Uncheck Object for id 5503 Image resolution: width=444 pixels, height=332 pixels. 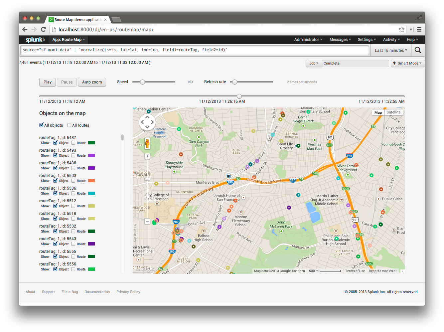(55, 181)
